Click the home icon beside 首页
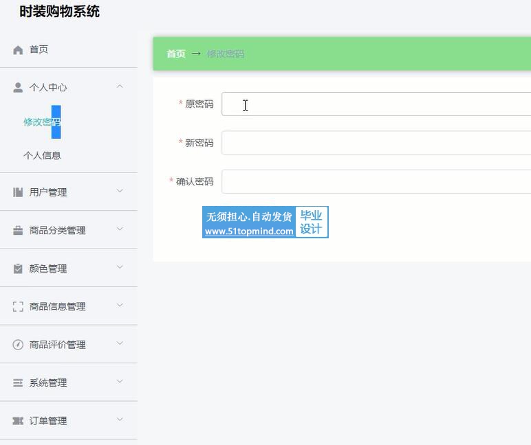This screenshot has width=531, height=445. point(18,50)
